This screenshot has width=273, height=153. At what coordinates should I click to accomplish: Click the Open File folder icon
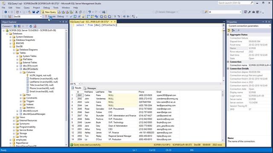pos(30,12)
